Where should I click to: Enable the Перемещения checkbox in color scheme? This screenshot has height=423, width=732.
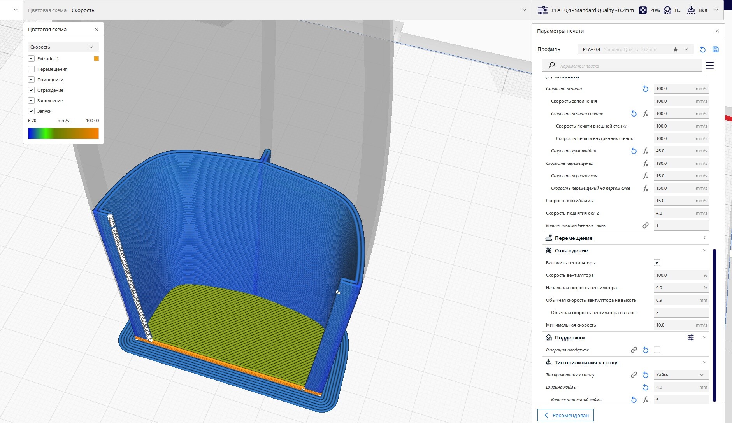pyautogui.click(x=32, y=69)
